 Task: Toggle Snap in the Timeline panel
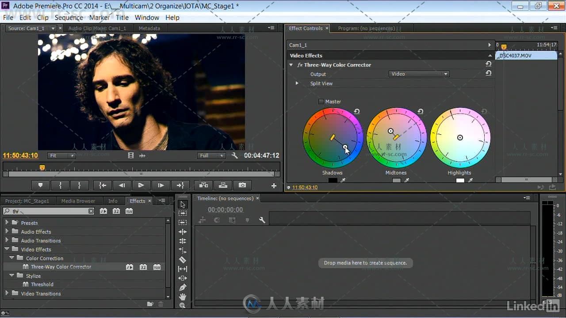pos(217,220)
